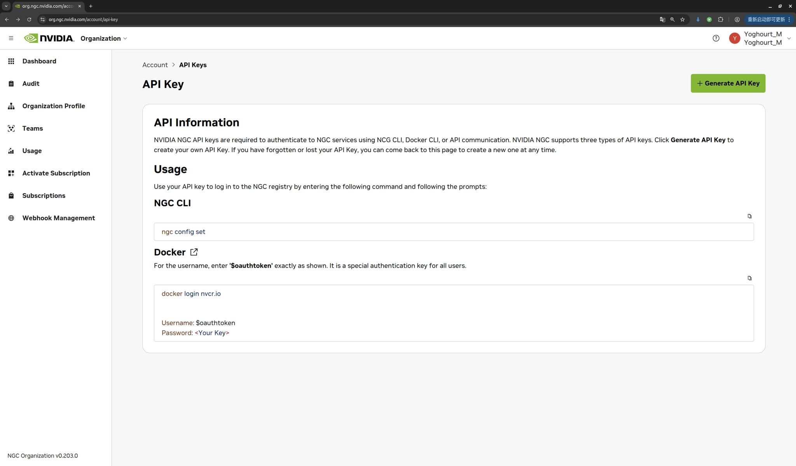Open Dashboard in the sidebar

tap(39, 61)
